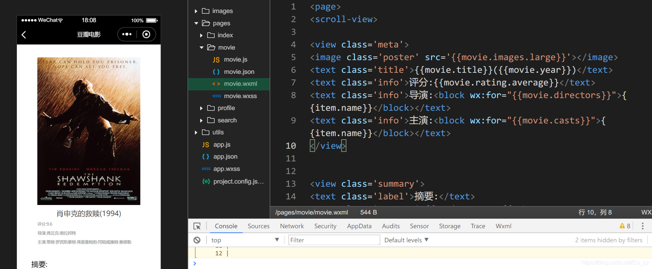Open app.json file

click(225, 156)
